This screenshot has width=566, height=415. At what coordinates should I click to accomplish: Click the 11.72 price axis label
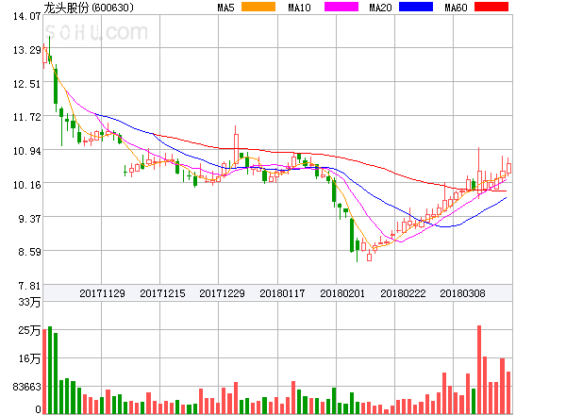tap(26, 117)
